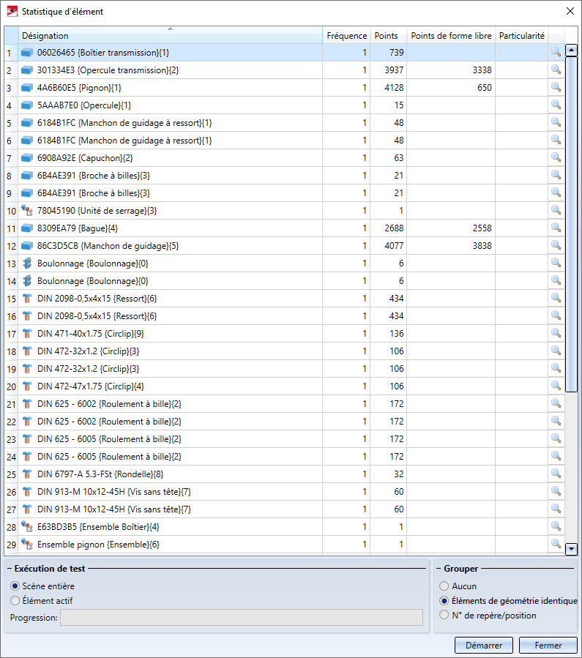Click the bolt icon of row 13 Boulonnage

[x=27, y=263]
